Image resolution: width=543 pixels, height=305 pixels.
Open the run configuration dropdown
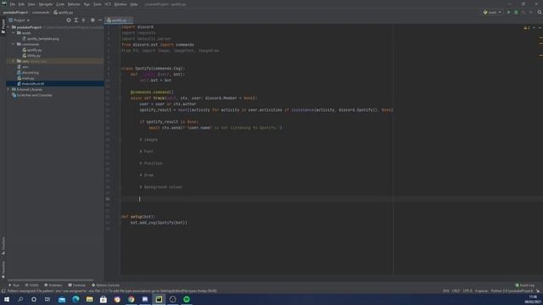(492, 12)
